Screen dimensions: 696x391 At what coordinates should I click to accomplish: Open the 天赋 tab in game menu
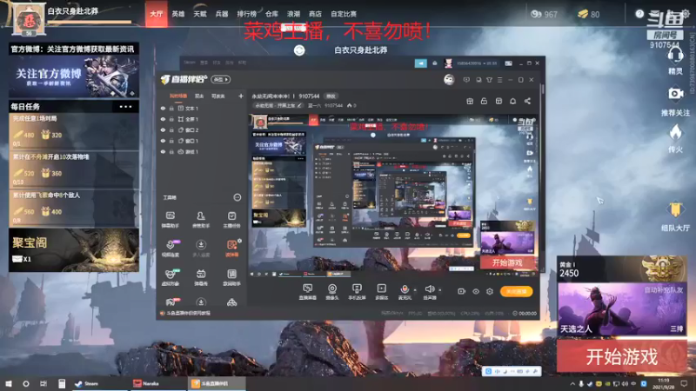(200, 14)
